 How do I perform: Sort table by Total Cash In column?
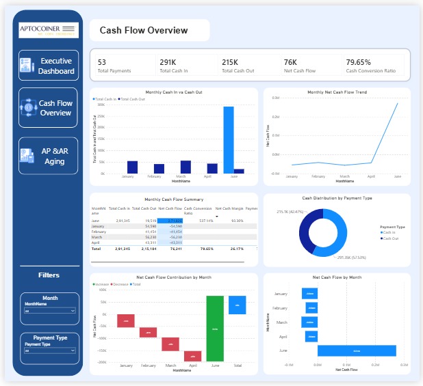(x=119, y=208)
